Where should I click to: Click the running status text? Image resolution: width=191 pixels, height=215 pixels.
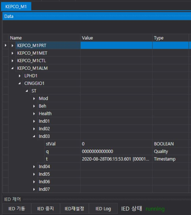[x=155, y=209]
